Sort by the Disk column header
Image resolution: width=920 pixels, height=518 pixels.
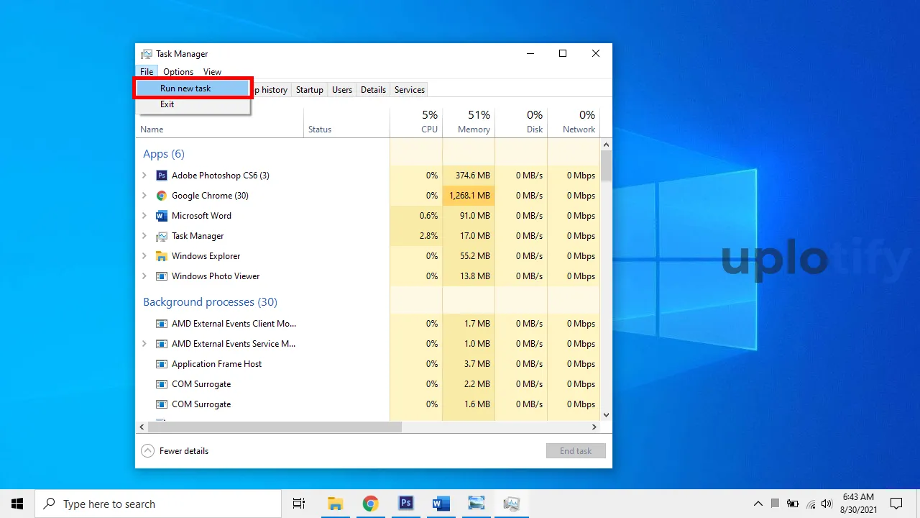(x=521, y=122)
